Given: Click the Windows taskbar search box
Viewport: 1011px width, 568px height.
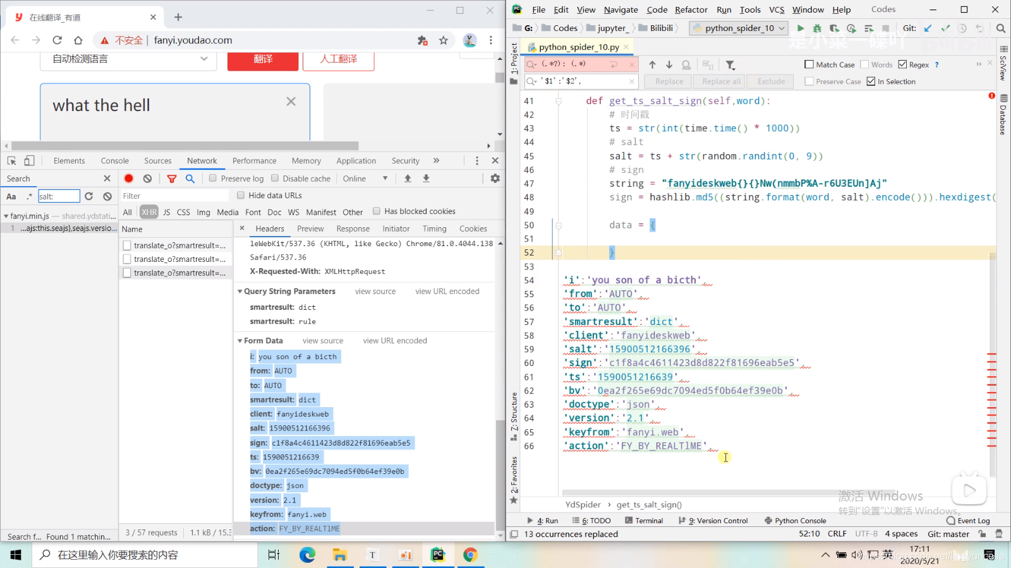Looking at the screenshot, I should (x=145, y=555).
